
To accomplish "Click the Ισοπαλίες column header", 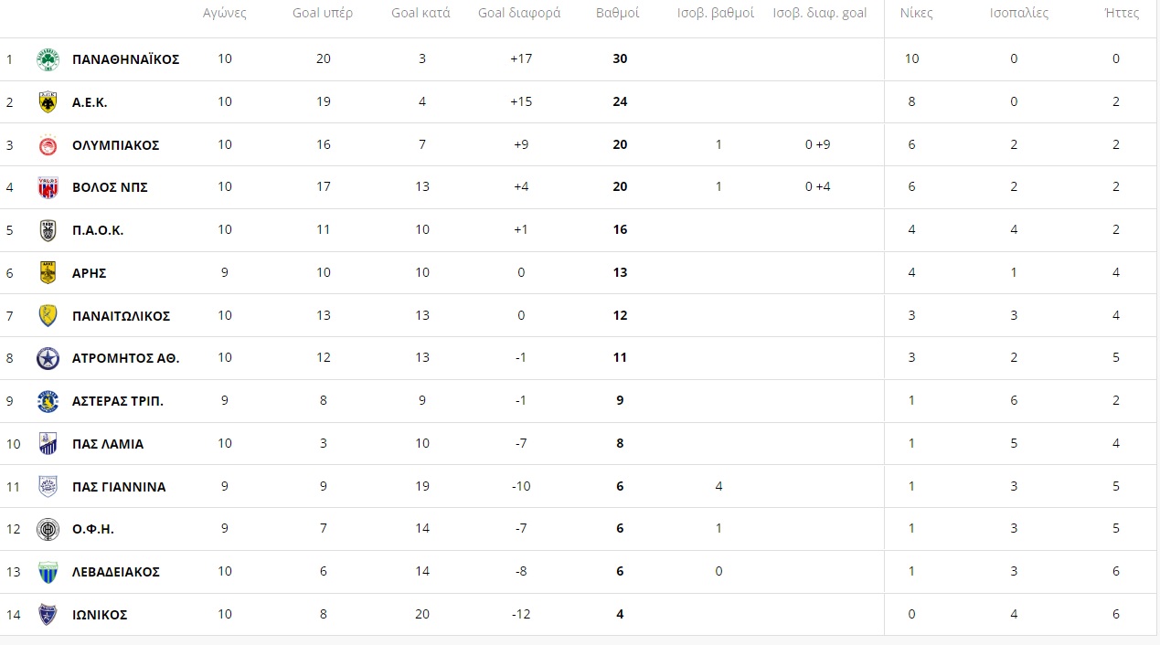I will point(1019,14).
